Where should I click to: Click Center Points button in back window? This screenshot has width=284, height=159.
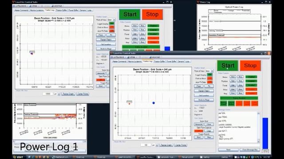coord(83,94)
